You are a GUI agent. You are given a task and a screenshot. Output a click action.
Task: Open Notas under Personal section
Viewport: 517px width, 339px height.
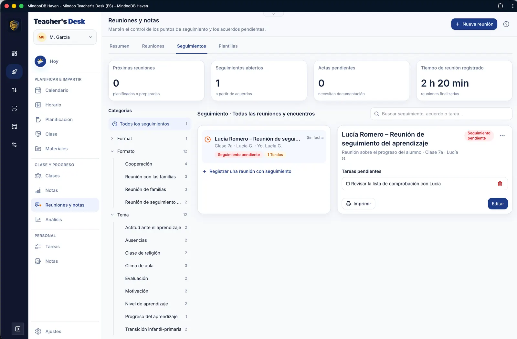tap(65, 261)
